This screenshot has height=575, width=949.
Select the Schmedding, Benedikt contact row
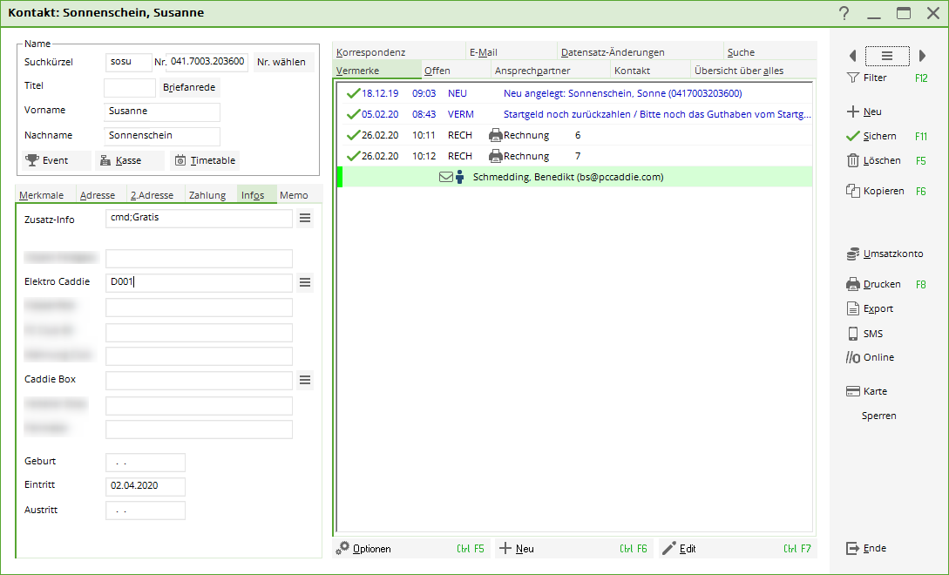(566, 177)
